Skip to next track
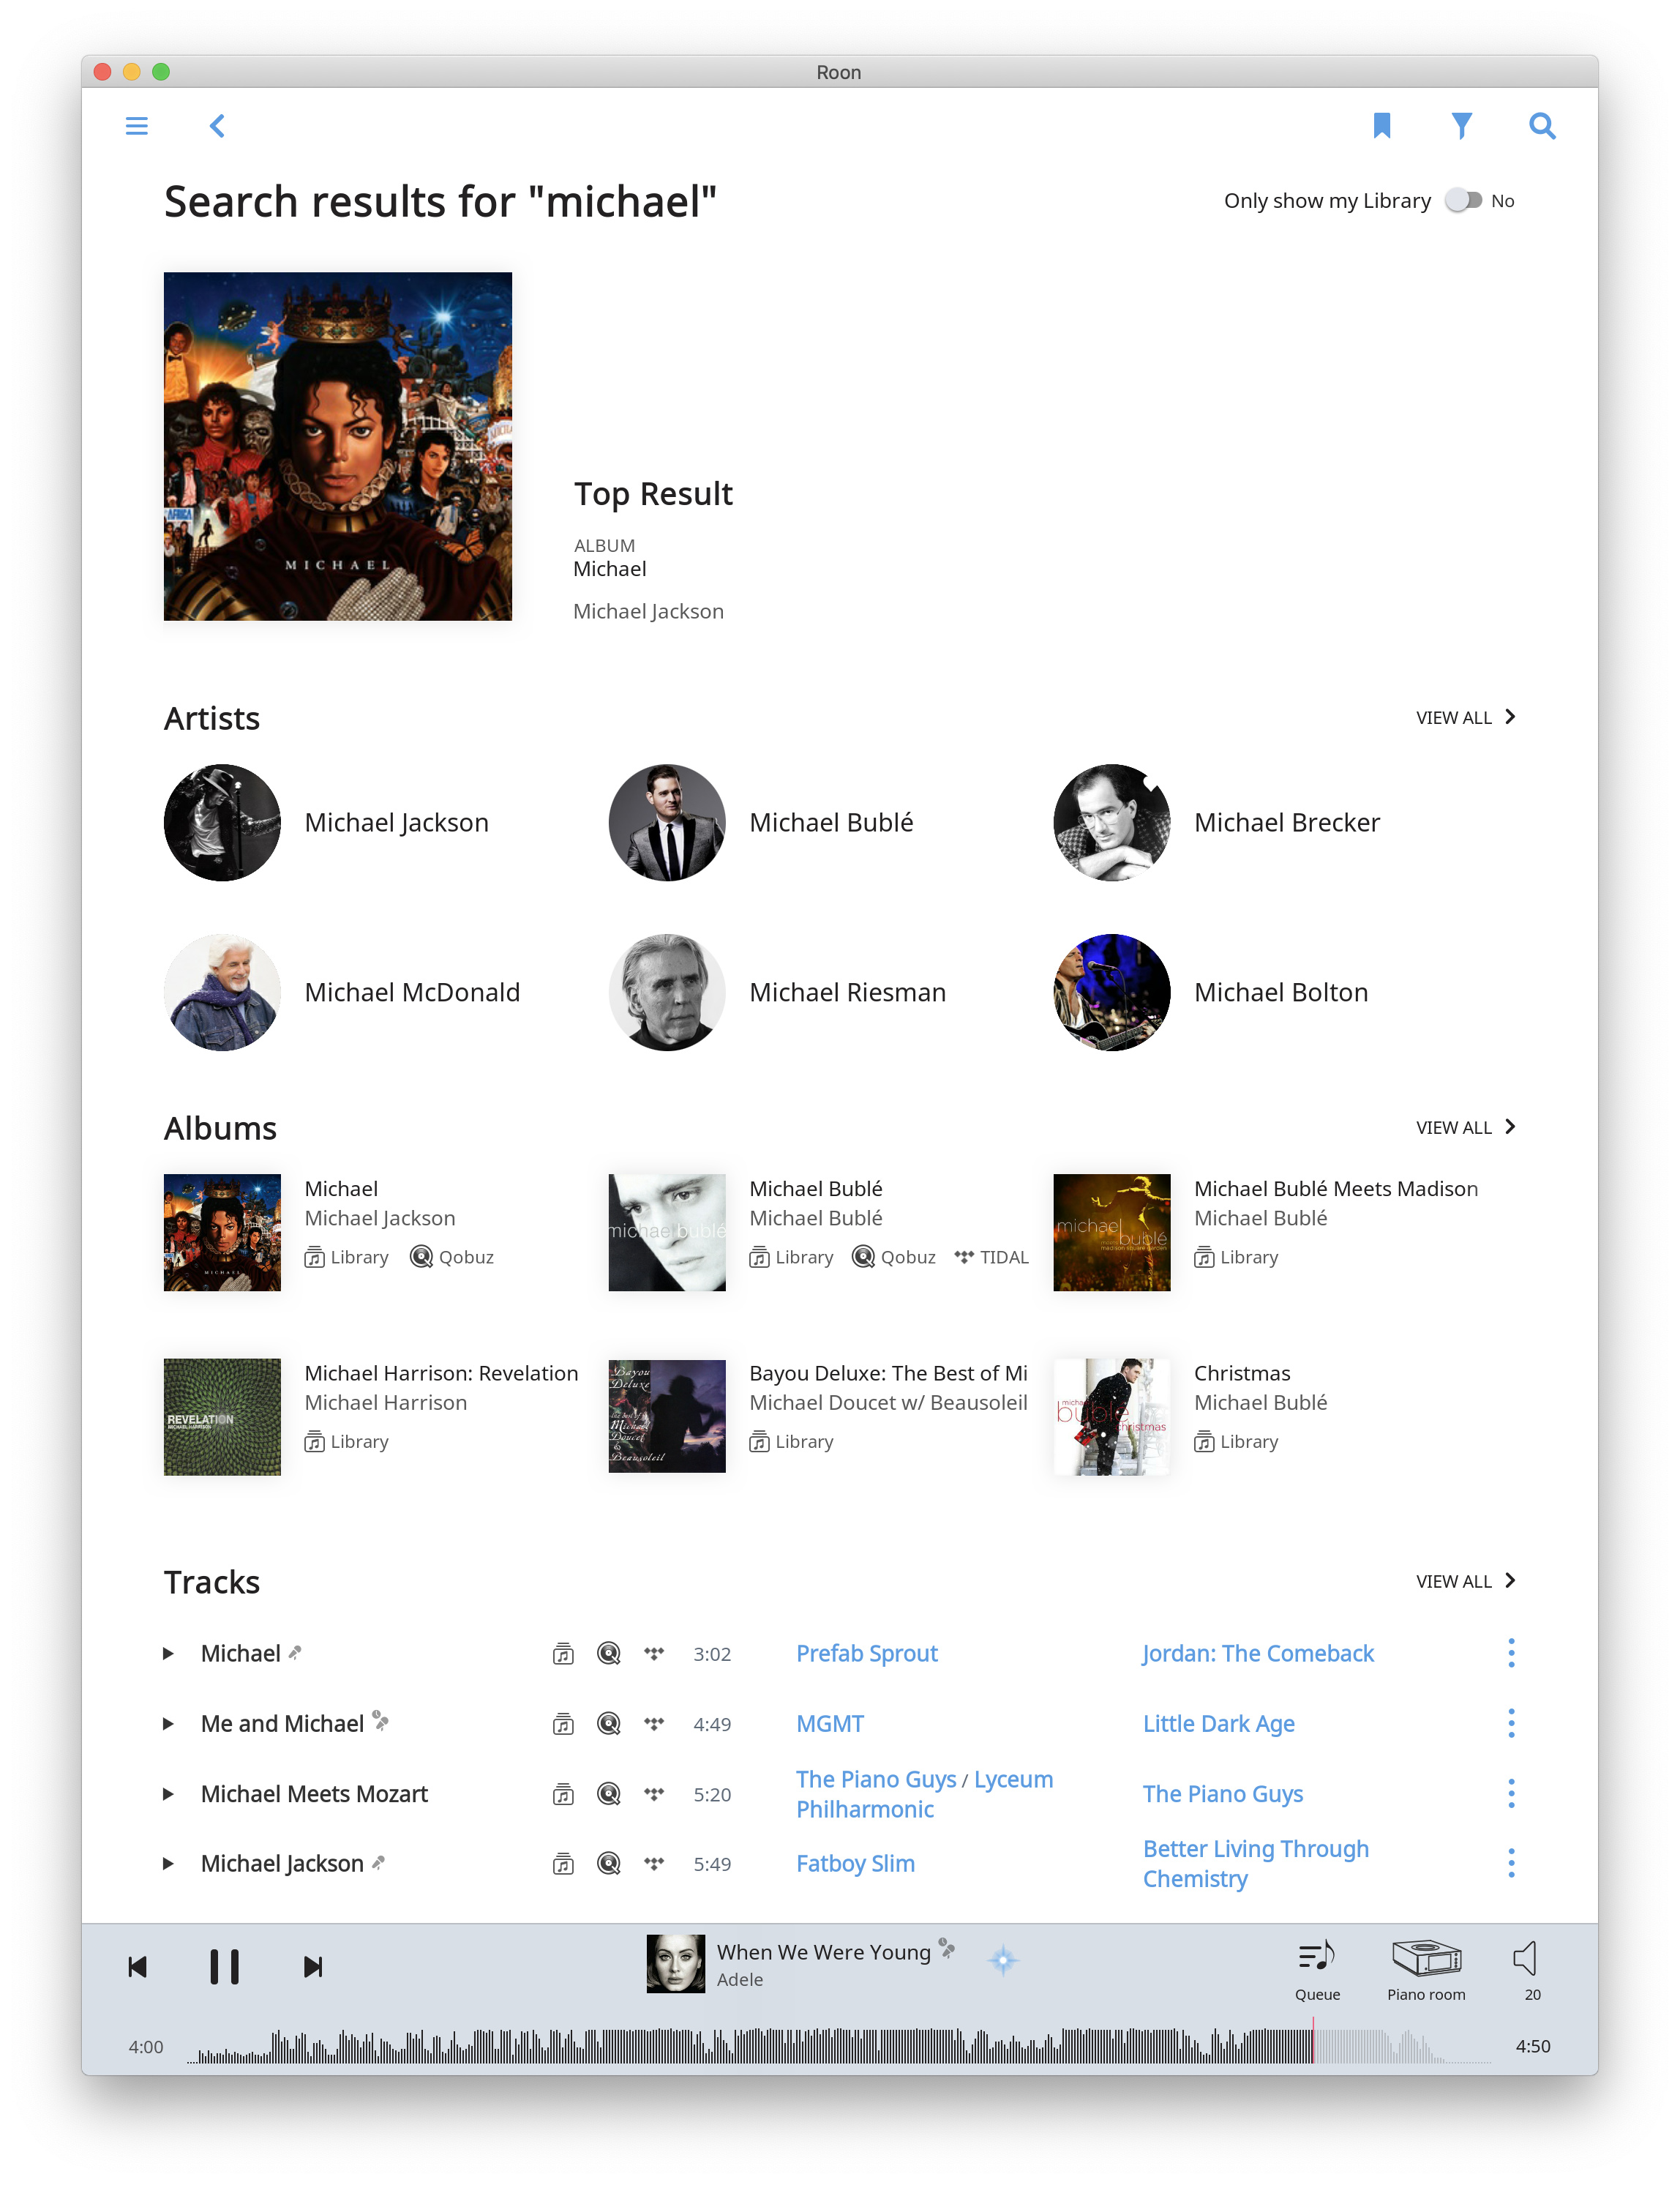This screenshot has height=2196, width=1680. pos(313,1968)
